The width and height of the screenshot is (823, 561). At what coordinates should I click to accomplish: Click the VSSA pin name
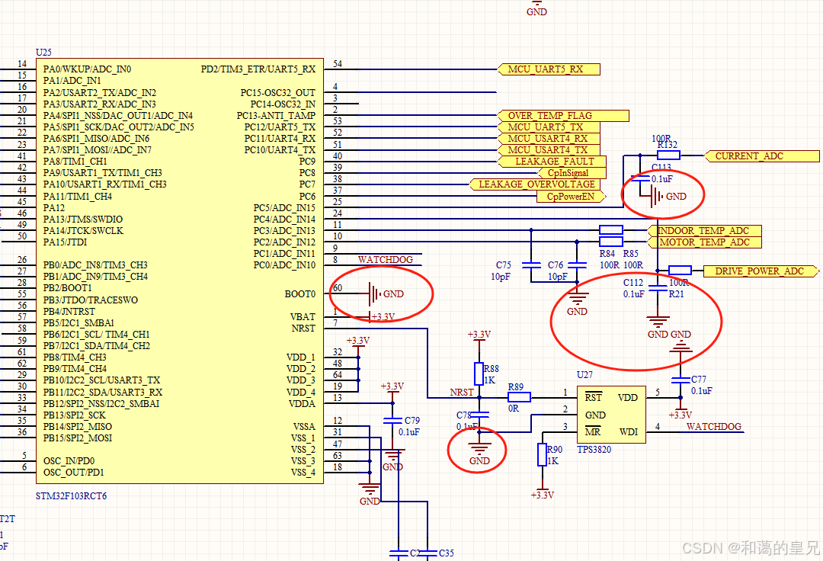(x=304, y=427)
